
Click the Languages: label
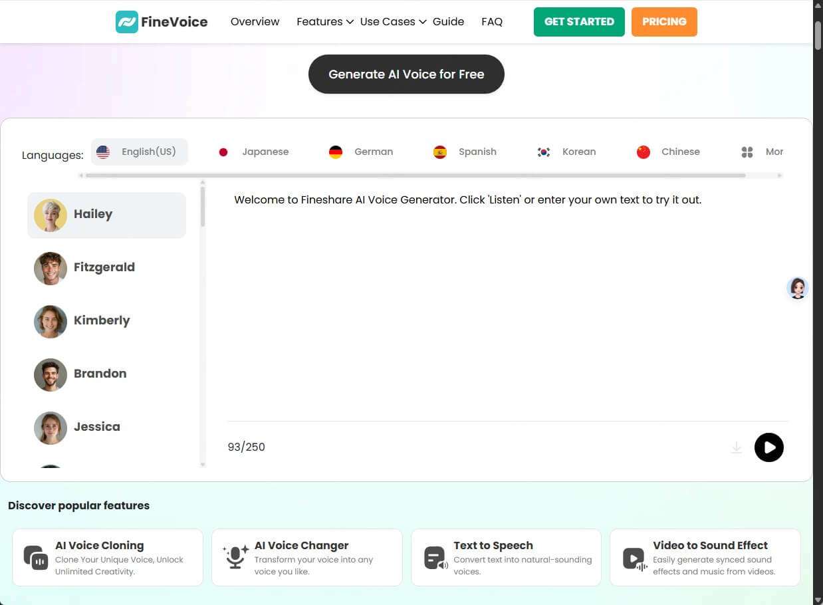(53, 156)
